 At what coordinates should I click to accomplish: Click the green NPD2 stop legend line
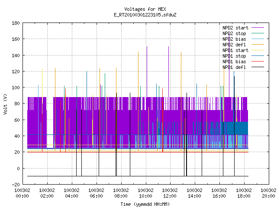[258, 33]
